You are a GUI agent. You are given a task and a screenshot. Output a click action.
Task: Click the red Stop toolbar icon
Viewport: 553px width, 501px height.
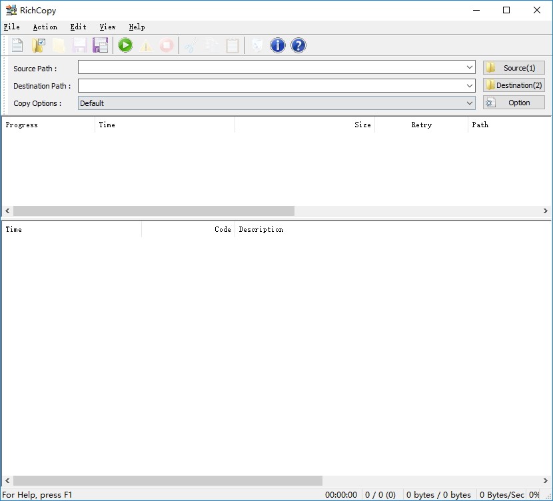point(167,45)
